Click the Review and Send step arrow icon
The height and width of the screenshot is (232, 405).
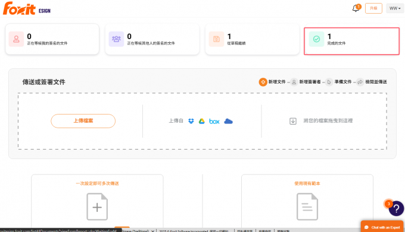tap(360, 82)
